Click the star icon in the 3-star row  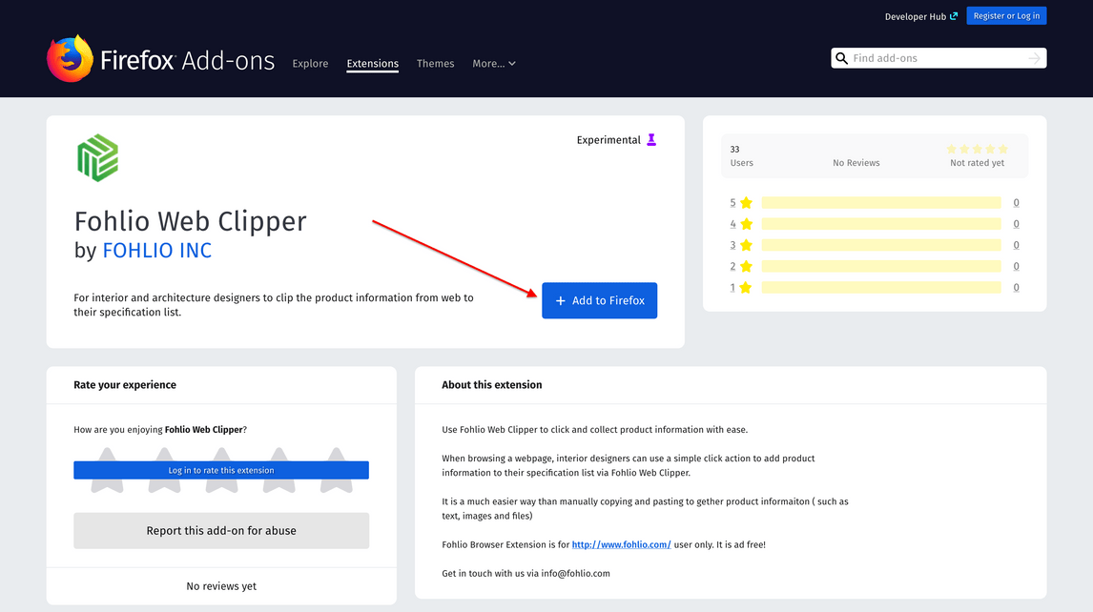point(746,245)
